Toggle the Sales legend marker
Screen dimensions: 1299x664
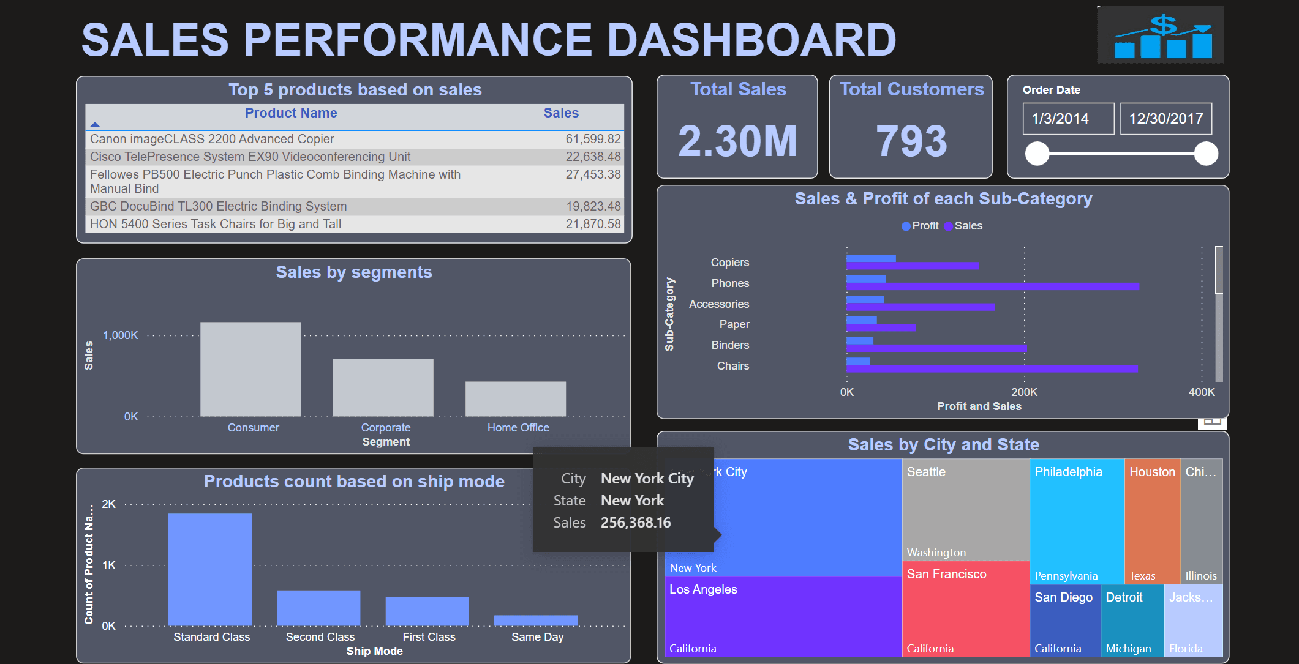coord(949,226)
